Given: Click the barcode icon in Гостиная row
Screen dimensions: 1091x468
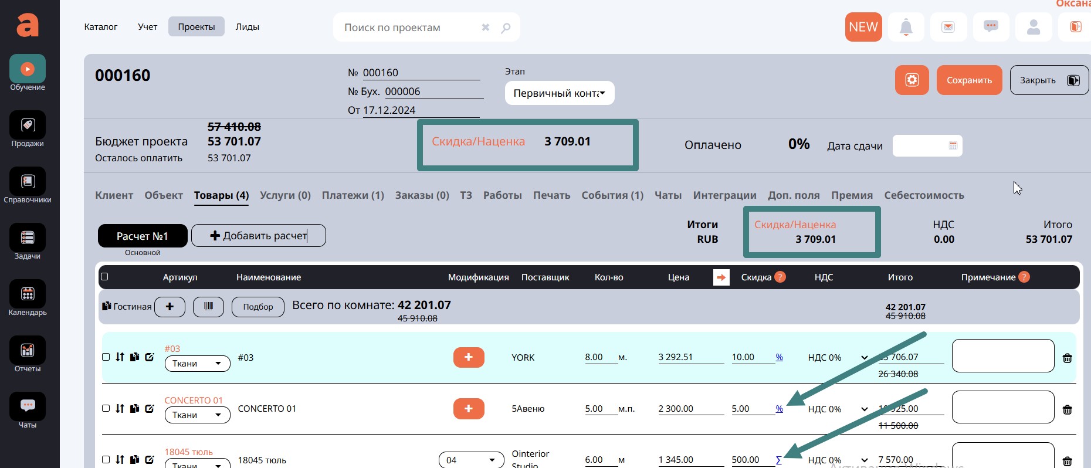Looking at the screenshot, I should [208, 307].
